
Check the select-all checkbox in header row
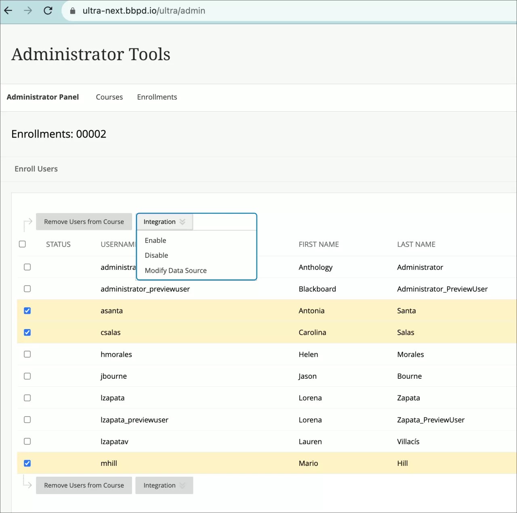tap(22, 244)
